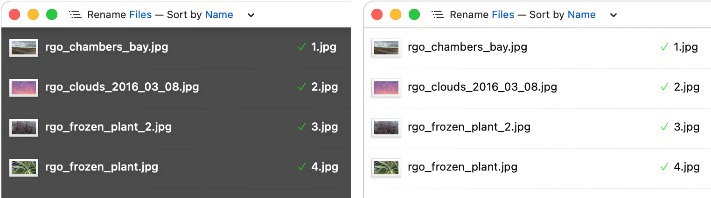Click the blue Files link in light window
Screen dimensions: 711x198
[x=503, y=15]
